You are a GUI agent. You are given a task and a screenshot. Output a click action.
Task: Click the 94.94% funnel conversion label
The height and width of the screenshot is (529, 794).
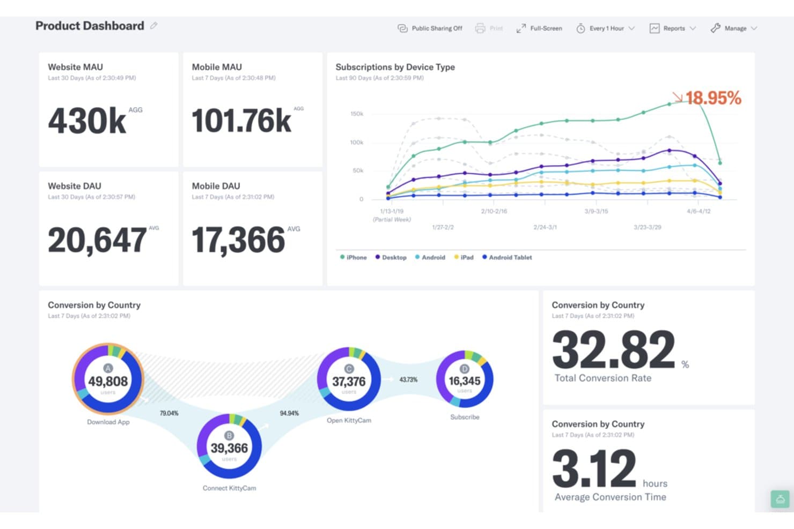[x=289, y=413]
